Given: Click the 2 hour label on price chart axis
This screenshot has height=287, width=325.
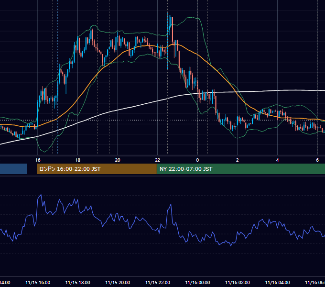Looking at the screenshot, I should [x=238, y=160].
